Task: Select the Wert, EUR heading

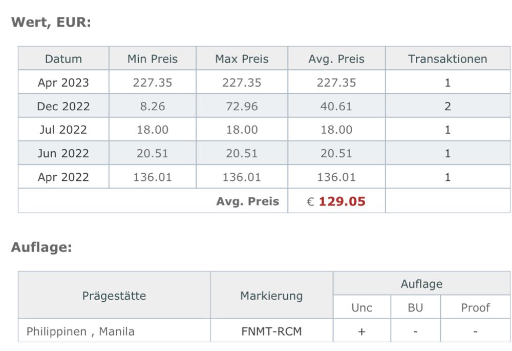Action: [x=51, y=23]
